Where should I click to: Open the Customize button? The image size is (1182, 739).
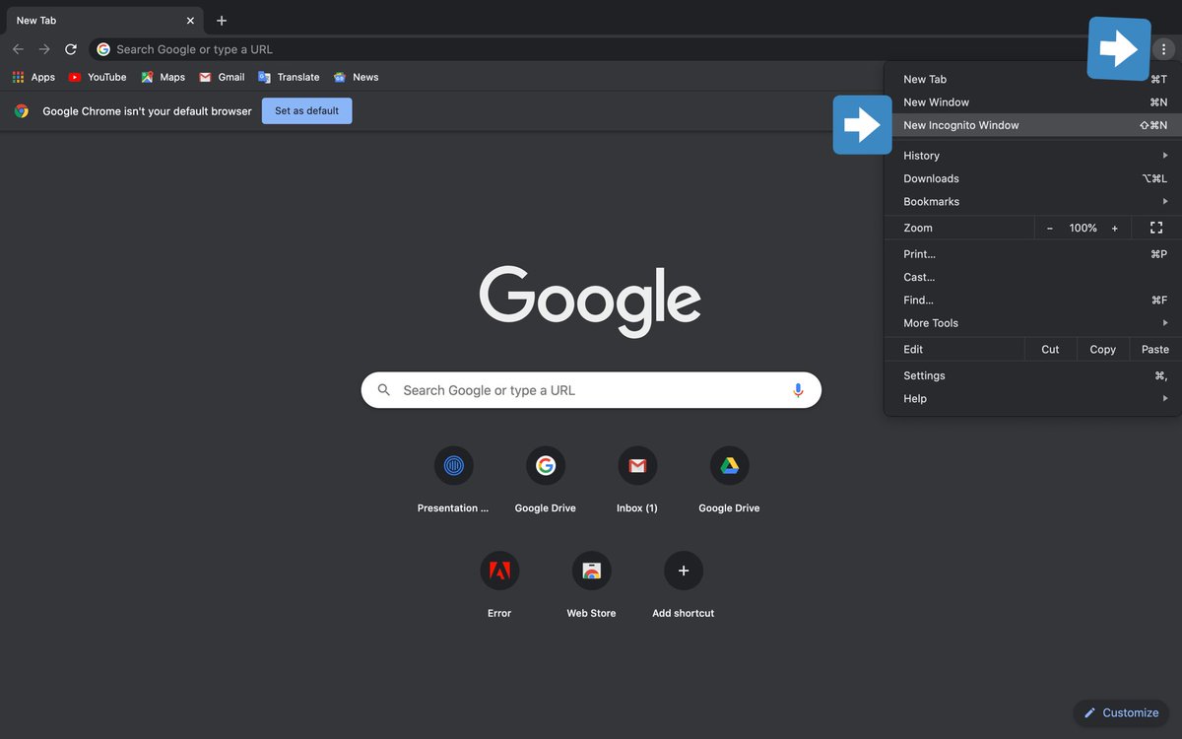[1121, 712]
